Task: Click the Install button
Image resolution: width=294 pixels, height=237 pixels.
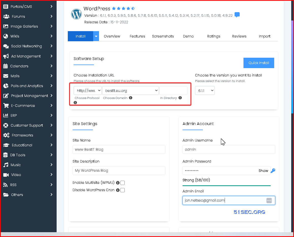Action: point(80,36)
